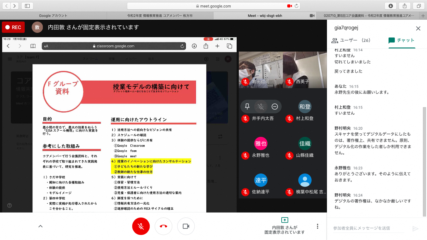Click the 和登 avatar of 村上和登
The image size is (427, 240).
click(305, 107)
